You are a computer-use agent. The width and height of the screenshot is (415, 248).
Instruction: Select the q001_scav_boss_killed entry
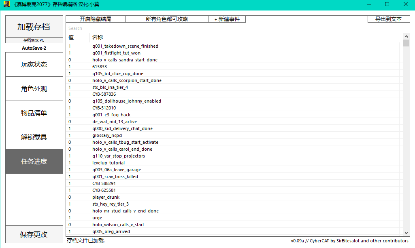[x=115, y=177]
